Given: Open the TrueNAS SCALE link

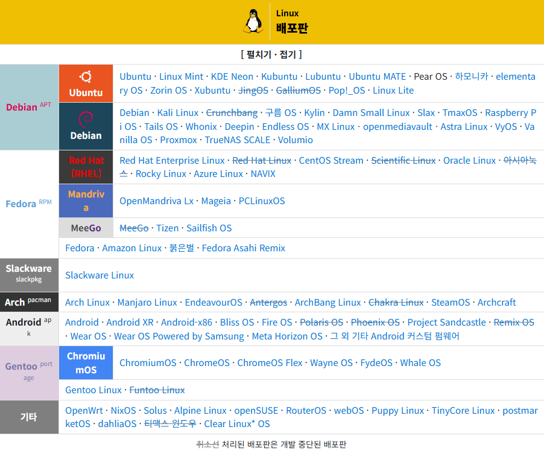Looking at the screenshot, I should [x=237, y=140].
